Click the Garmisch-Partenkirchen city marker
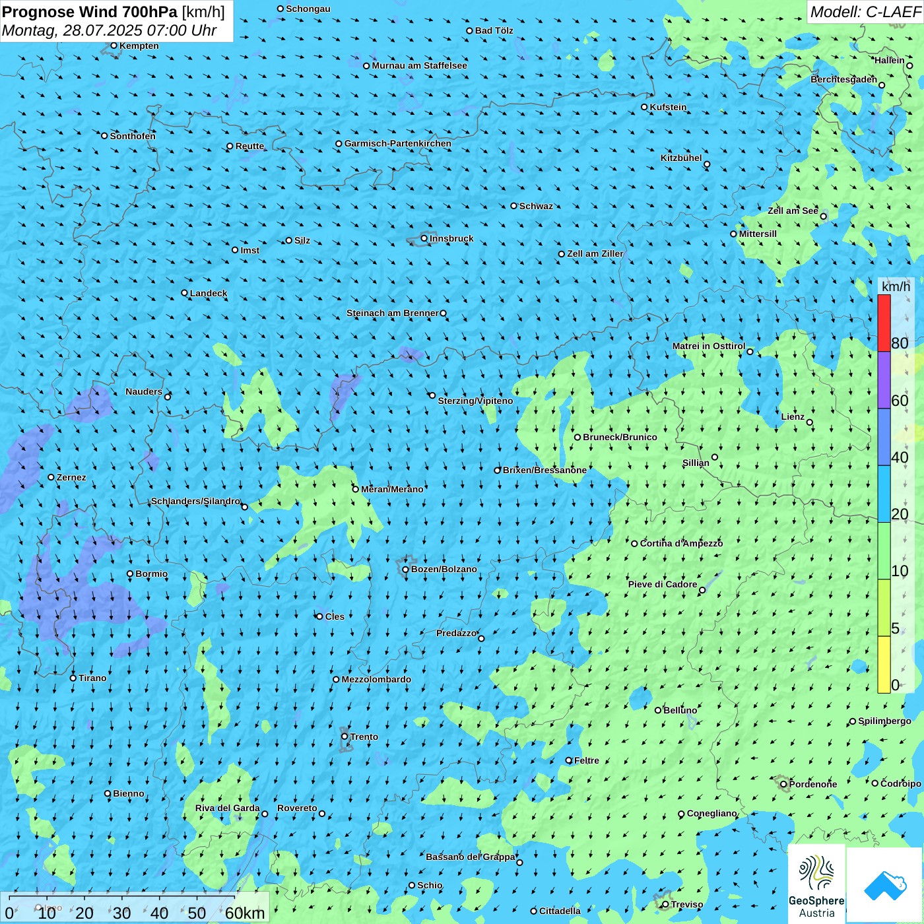The width and height of the screenshot is (924, 924). point(339,143)
